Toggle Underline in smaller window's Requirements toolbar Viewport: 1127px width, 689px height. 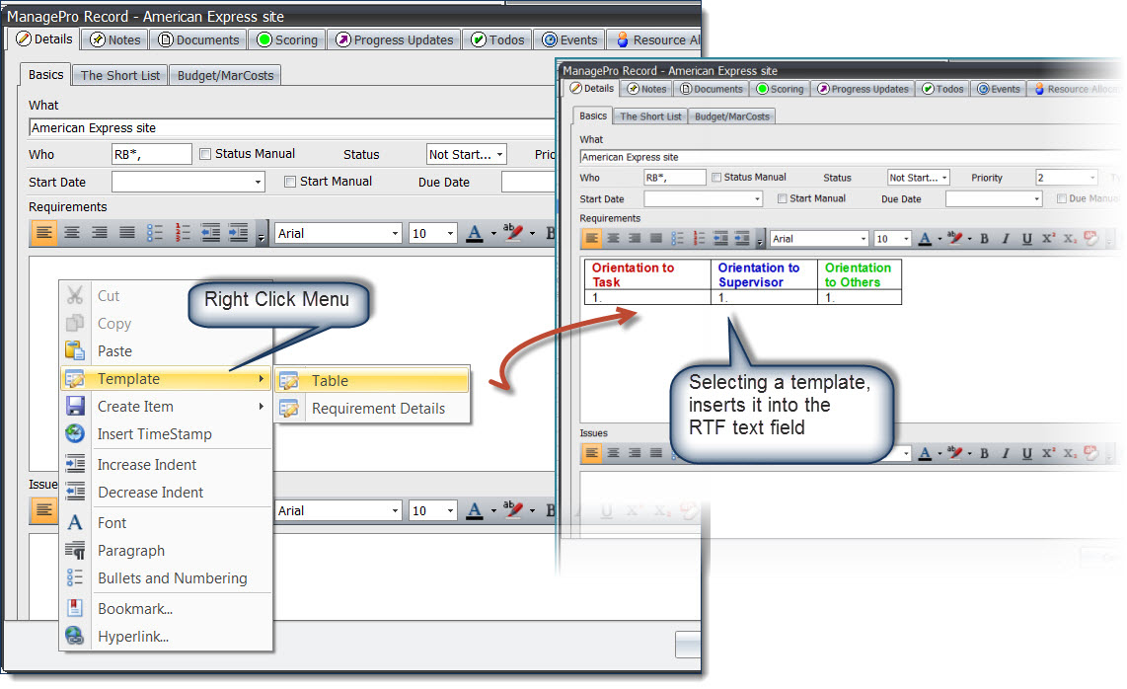[1027, 239]
